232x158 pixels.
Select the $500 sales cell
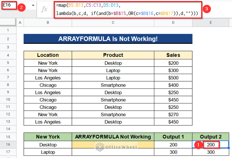coord(173,78)
